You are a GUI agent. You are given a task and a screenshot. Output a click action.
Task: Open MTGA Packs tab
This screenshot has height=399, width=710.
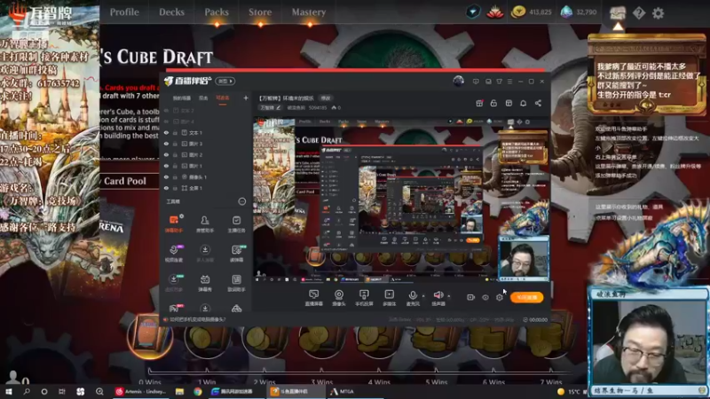pos(217,12)
